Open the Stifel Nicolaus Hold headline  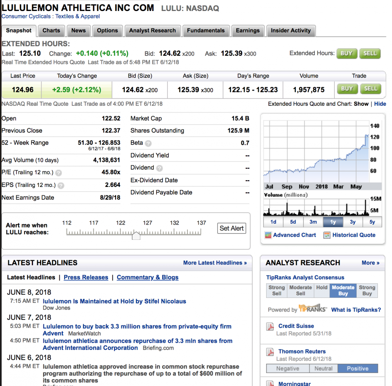(114, 301)
